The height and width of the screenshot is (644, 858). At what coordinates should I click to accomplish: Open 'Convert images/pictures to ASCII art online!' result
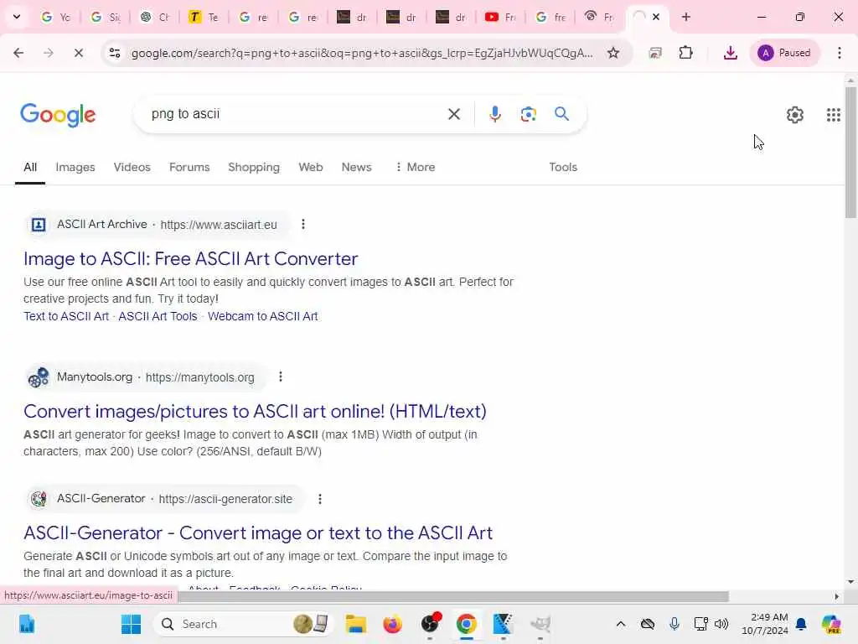(x=255, y=411)
